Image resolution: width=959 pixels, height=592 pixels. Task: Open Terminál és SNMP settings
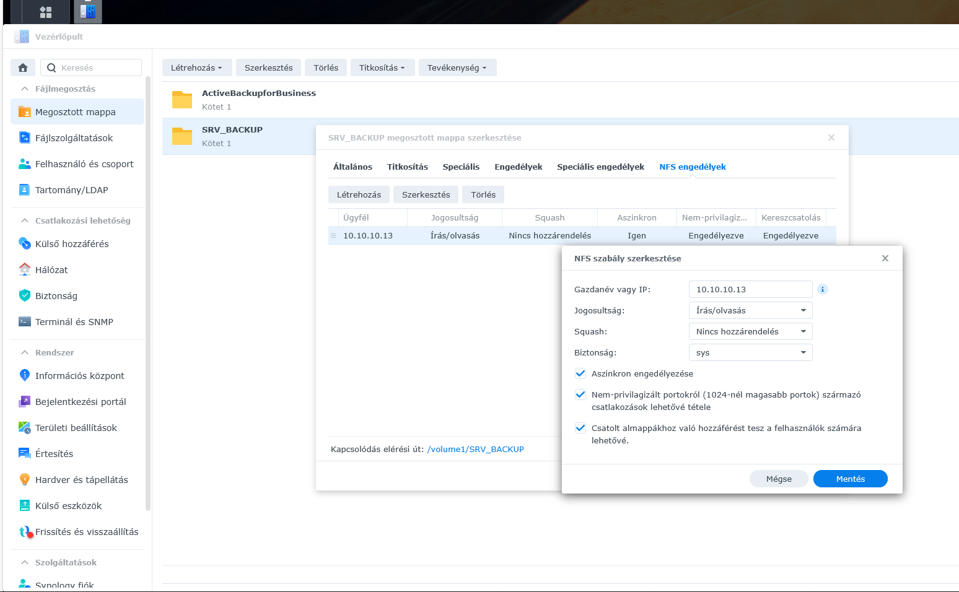tap(74, 322)
